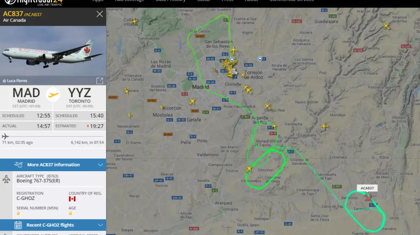Select yellow plane north of airport at San Sebastián
The width and height of the screenshot is (420, 235).
tap(234, 50)
